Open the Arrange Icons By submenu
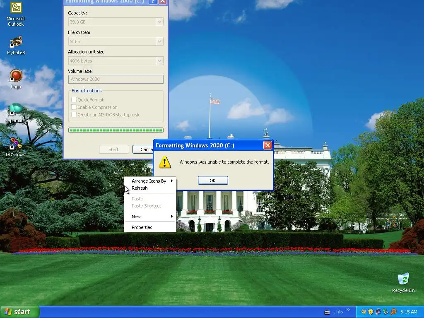Viewport: 424px width, 318px height. [x=150, y=181]
